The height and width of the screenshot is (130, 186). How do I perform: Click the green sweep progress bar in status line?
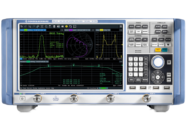103,88
